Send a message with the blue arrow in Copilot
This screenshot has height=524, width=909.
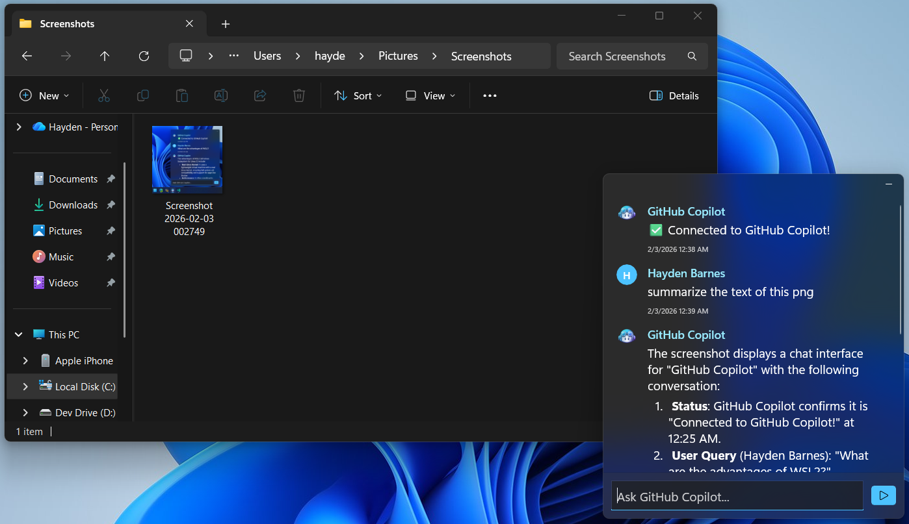click(883, 495)
